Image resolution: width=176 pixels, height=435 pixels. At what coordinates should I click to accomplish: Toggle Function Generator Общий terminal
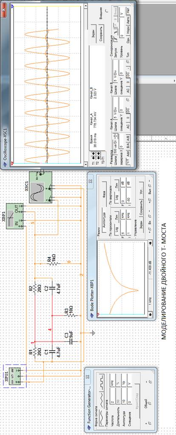click(150, 403)
